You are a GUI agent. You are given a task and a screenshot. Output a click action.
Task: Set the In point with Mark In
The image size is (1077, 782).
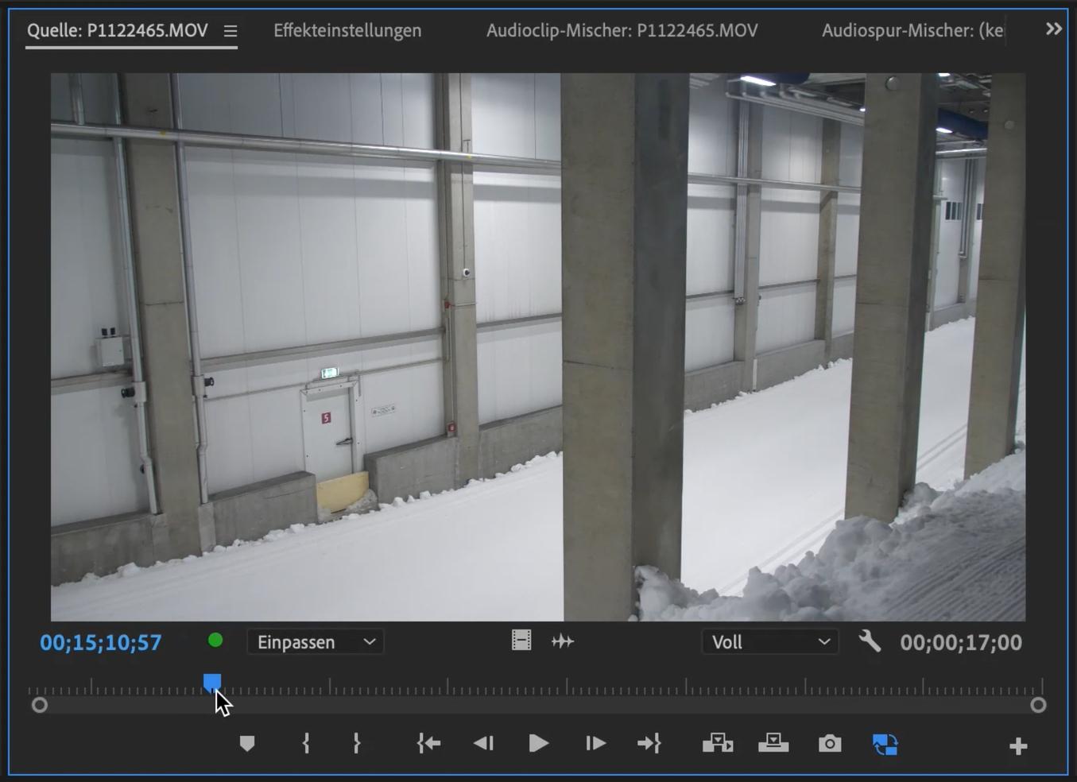(306, 744)
